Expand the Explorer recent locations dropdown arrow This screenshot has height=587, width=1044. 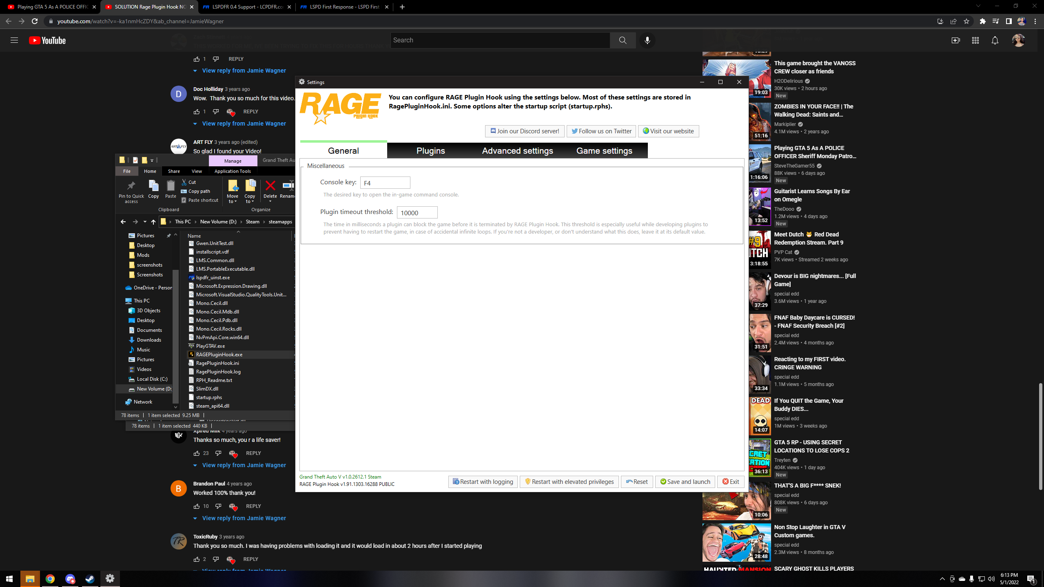click(x=145, y=222)
